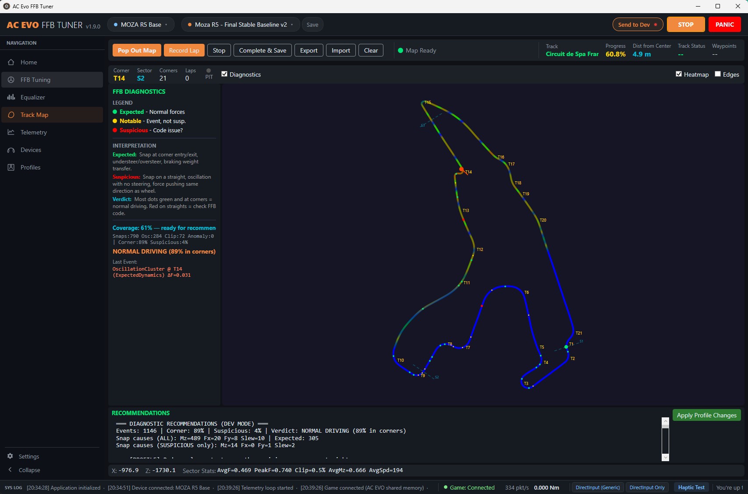Click the green Expected legend dot
This screenshot has width=748, height=494.
(x=115, y=112)
